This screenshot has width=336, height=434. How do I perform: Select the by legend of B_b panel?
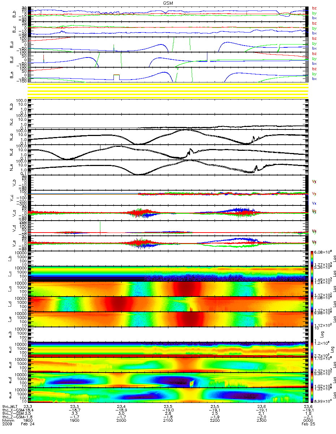tap(314, 13)
